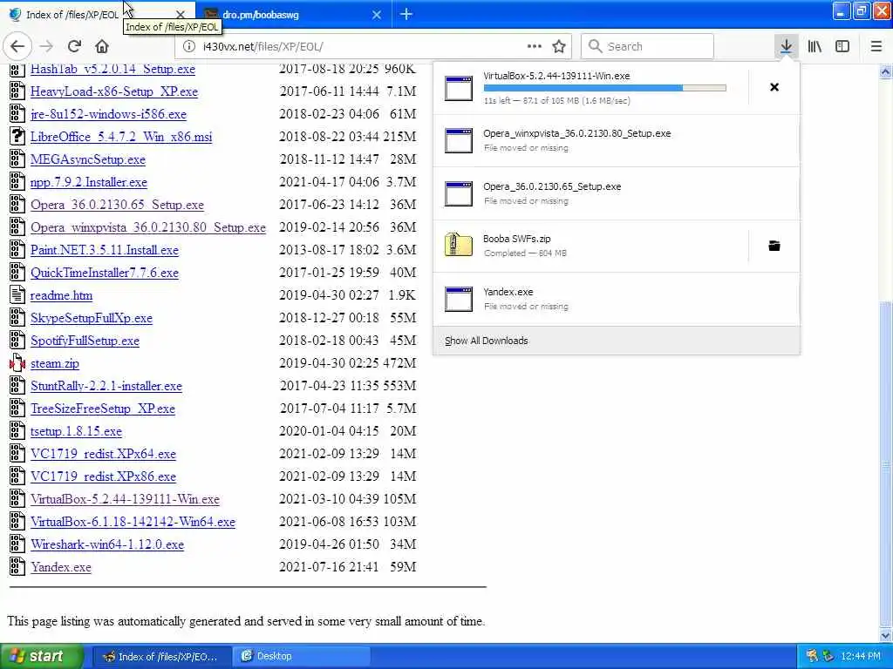The image size is (893, 669).
Task: Click the security tray icon beside the clock
Action: [828, 657]
